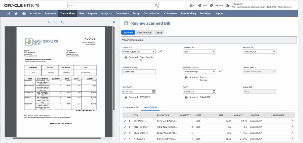Viewport: 303px width, 143px height.
Task: Click scanned icon beside Vendor value
Action: point(126,58)
